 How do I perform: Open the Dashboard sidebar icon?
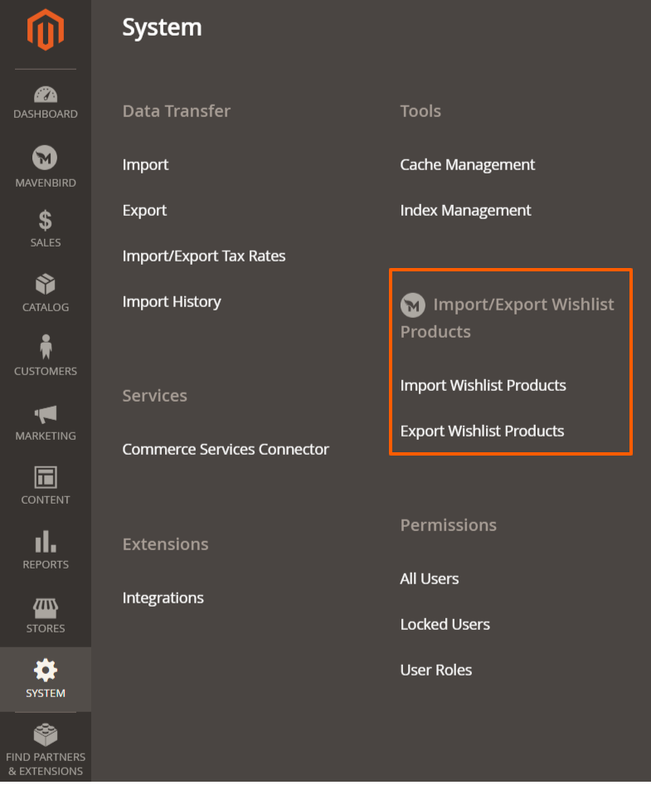46,95
